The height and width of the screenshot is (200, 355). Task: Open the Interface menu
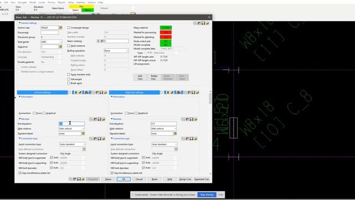pos(80,2)
